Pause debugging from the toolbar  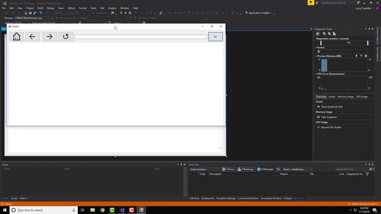tap(121, 13)
